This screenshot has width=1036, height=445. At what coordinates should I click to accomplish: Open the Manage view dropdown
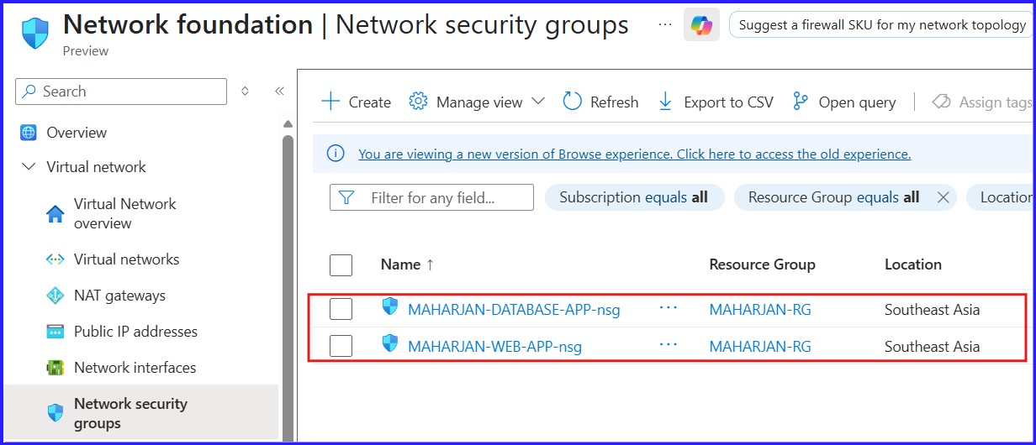(x=477, y=102)
